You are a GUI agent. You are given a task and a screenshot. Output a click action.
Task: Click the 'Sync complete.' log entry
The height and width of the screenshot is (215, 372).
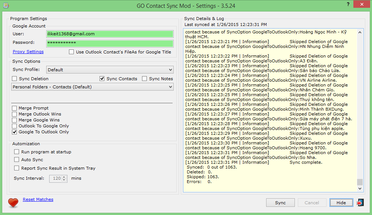point(306,162)
